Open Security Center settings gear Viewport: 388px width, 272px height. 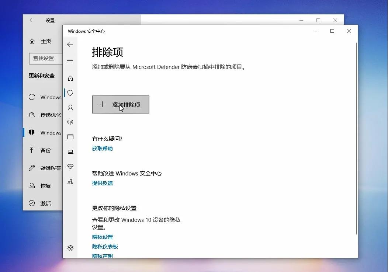pos(70,248)
